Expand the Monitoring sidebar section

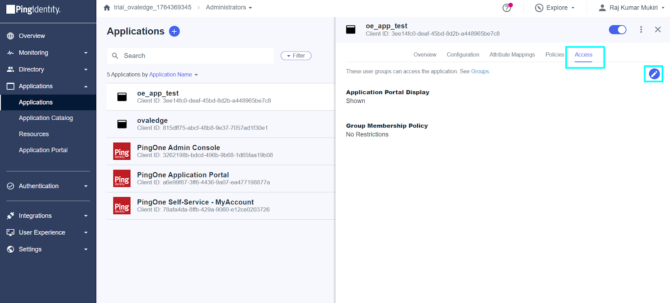coord(86,53)
